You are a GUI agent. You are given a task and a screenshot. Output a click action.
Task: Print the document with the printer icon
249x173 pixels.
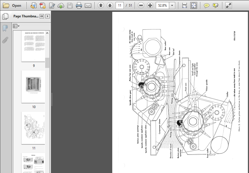click(79, 6)
